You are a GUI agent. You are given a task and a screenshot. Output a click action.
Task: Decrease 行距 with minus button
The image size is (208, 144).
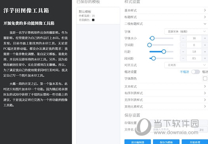(x=183, y=52)
